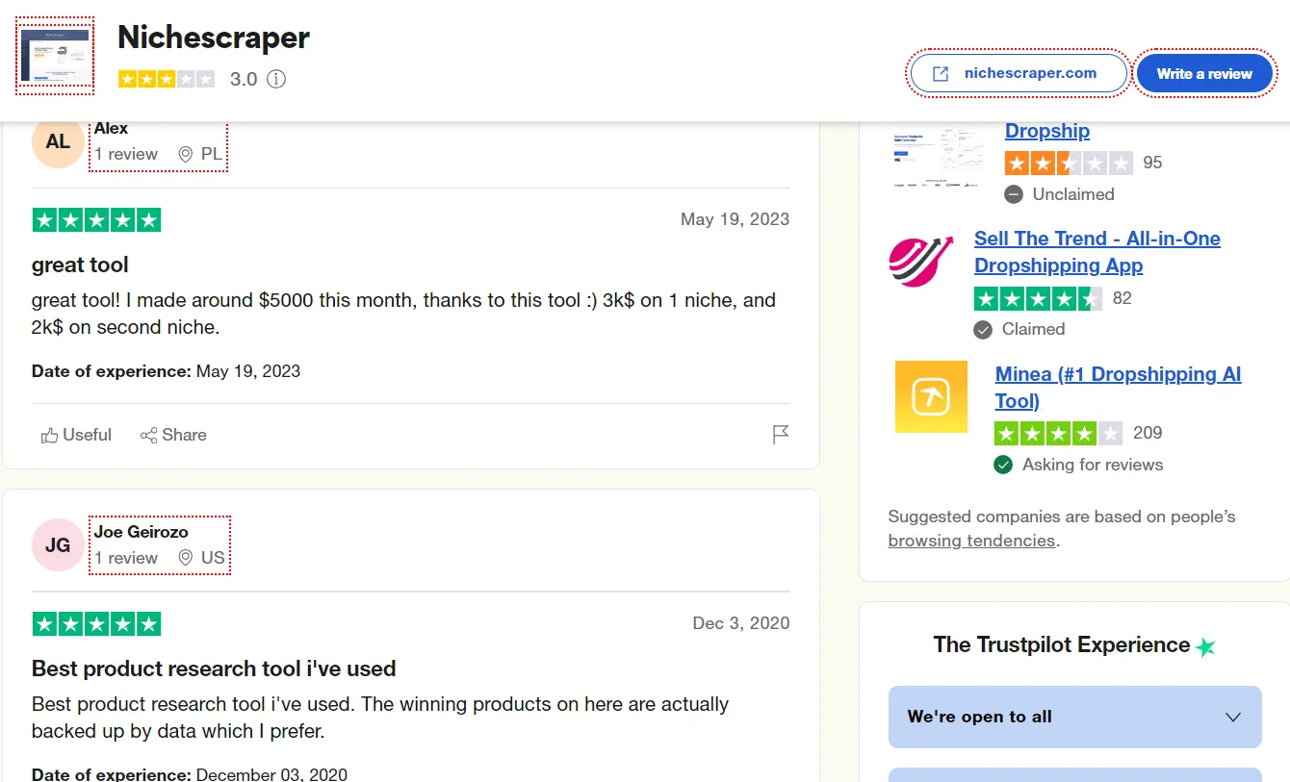Open Sell The Trend - All-in-One Dropshipping App
Screen dimensions: 1290x782
pos(1097,252)
